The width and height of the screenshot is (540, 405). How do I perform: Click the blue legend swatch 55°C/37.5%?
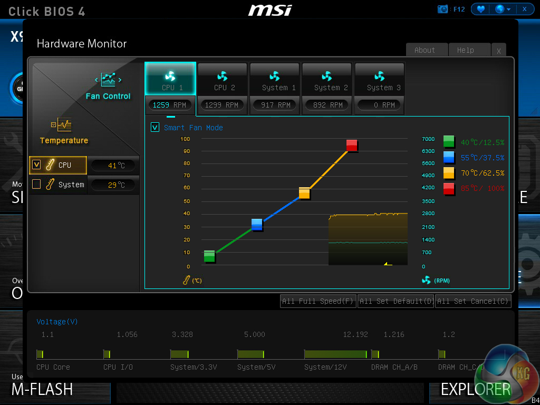click(449, 157)
